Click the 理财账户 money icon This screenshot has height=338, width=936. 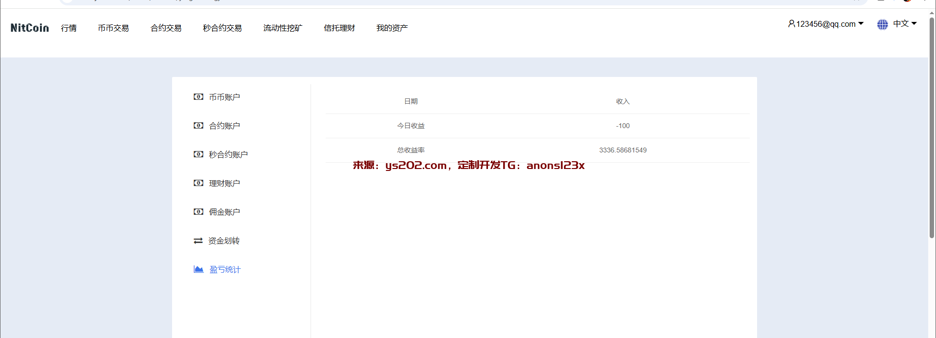(198, 183)
